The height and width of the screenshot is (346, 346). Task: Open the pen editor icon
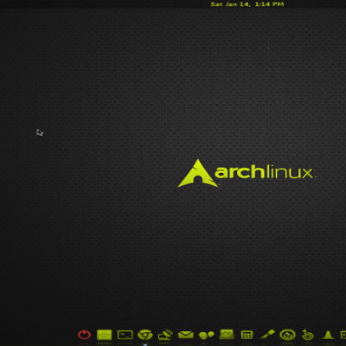267,335
